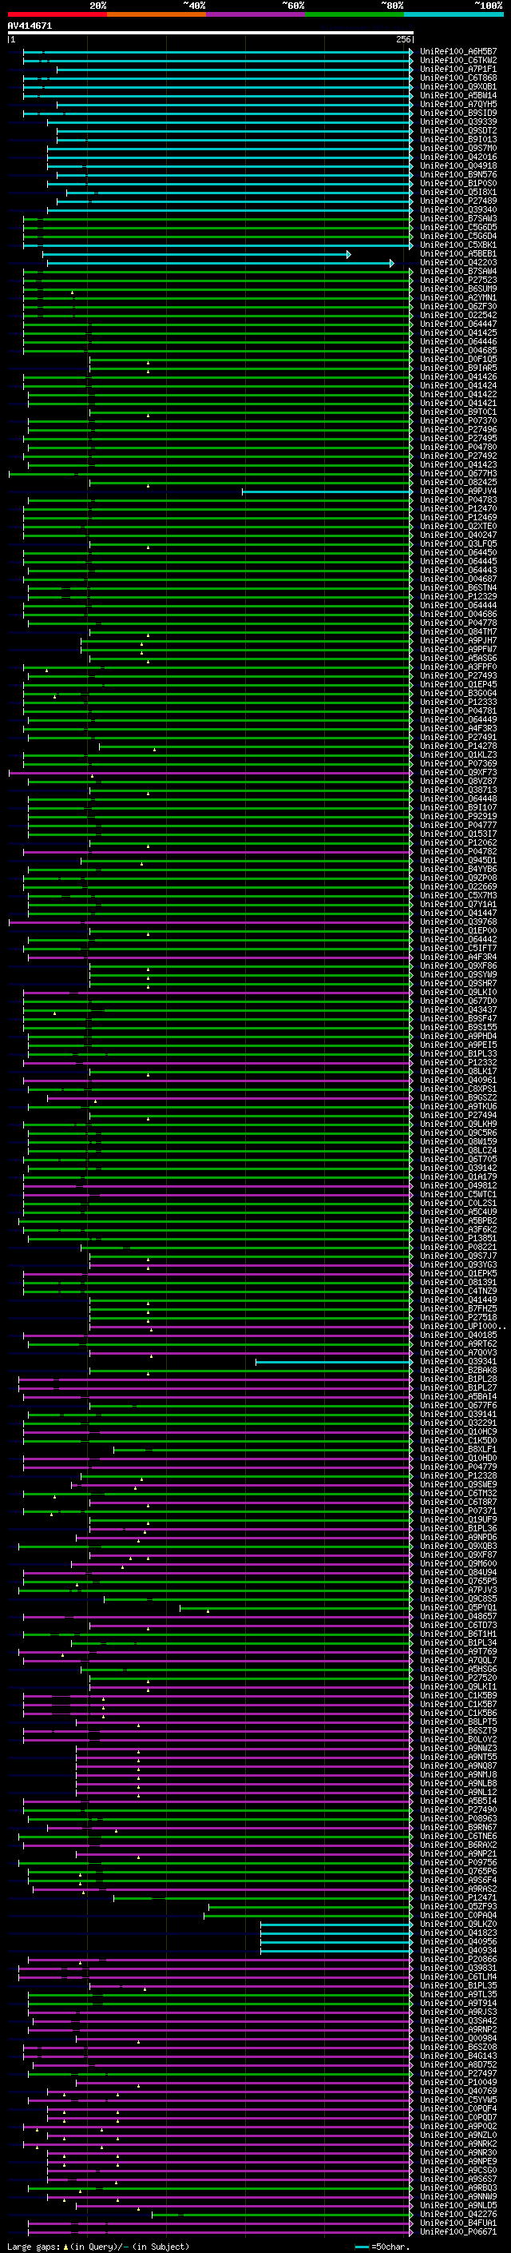Select hit label UniRef100_P04779
511x2253 pixels.
point(458,1467)
